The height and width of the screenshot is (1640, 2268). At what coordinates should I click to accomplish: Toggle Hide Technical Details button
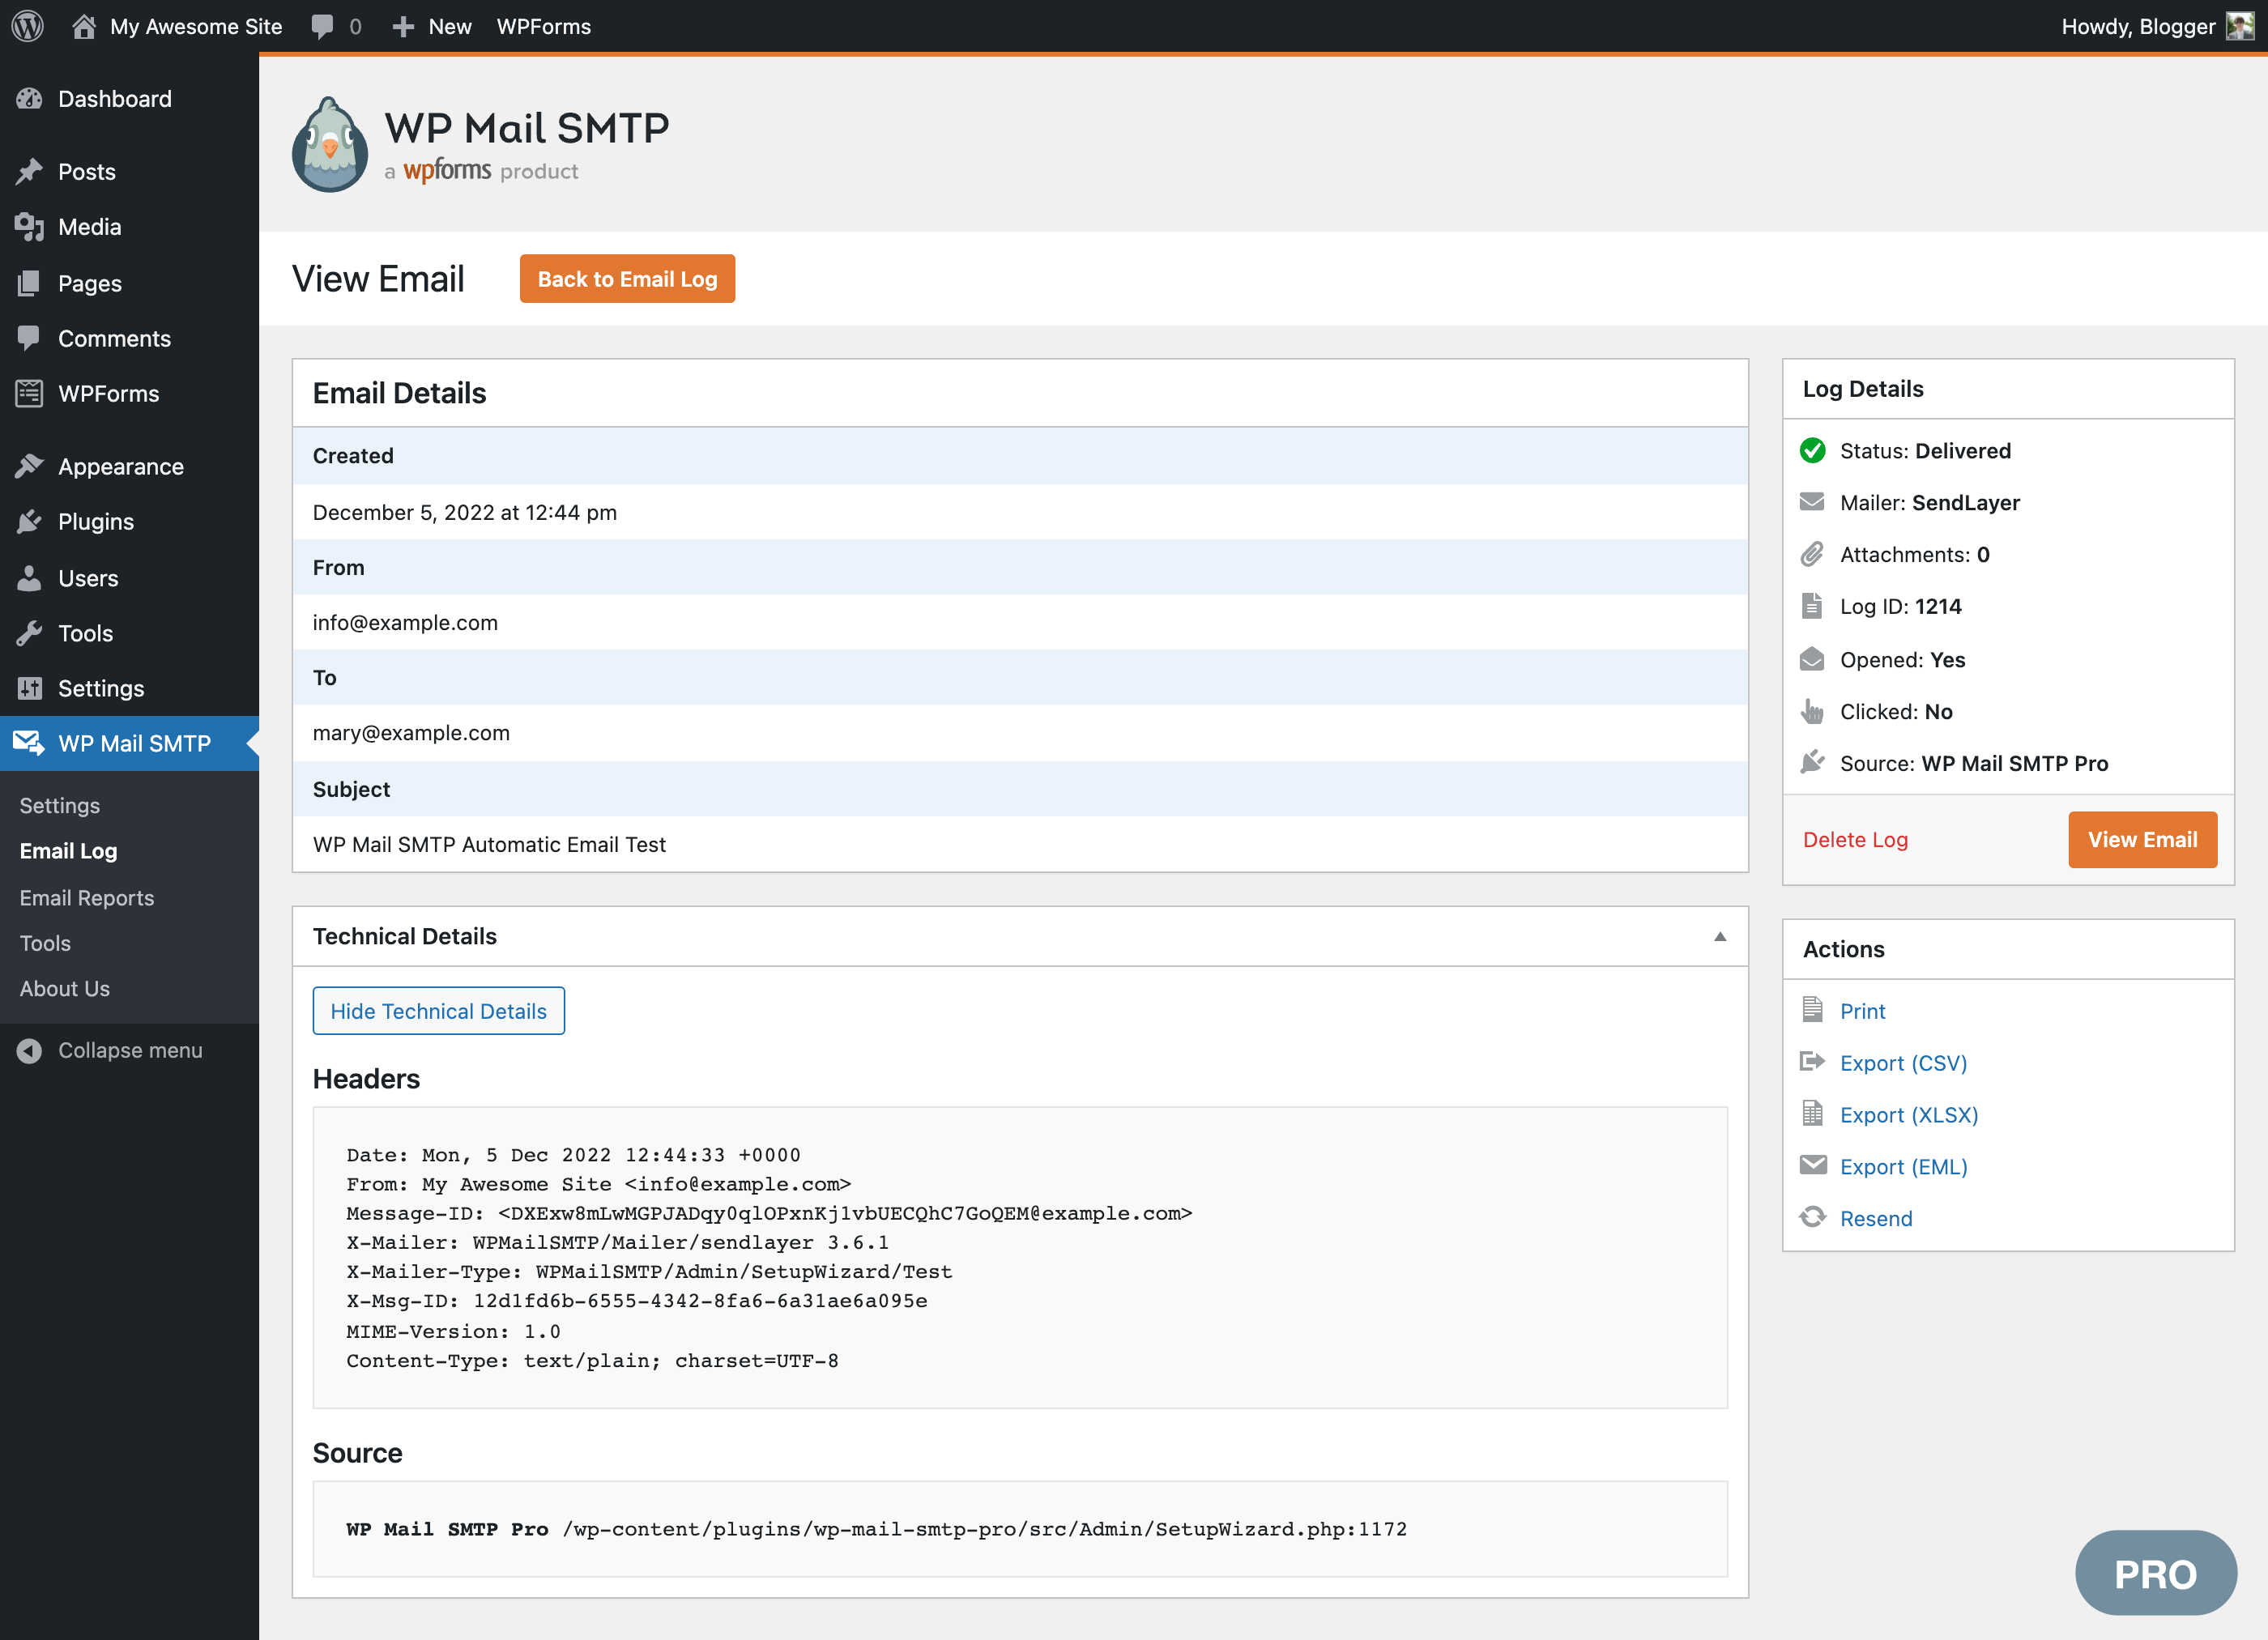[x=438, y=1010]
